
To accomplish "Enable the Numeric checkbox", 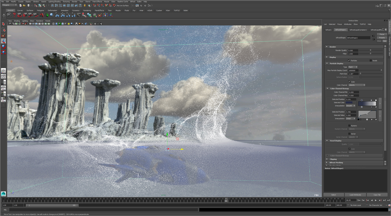I will click(350, 125).
